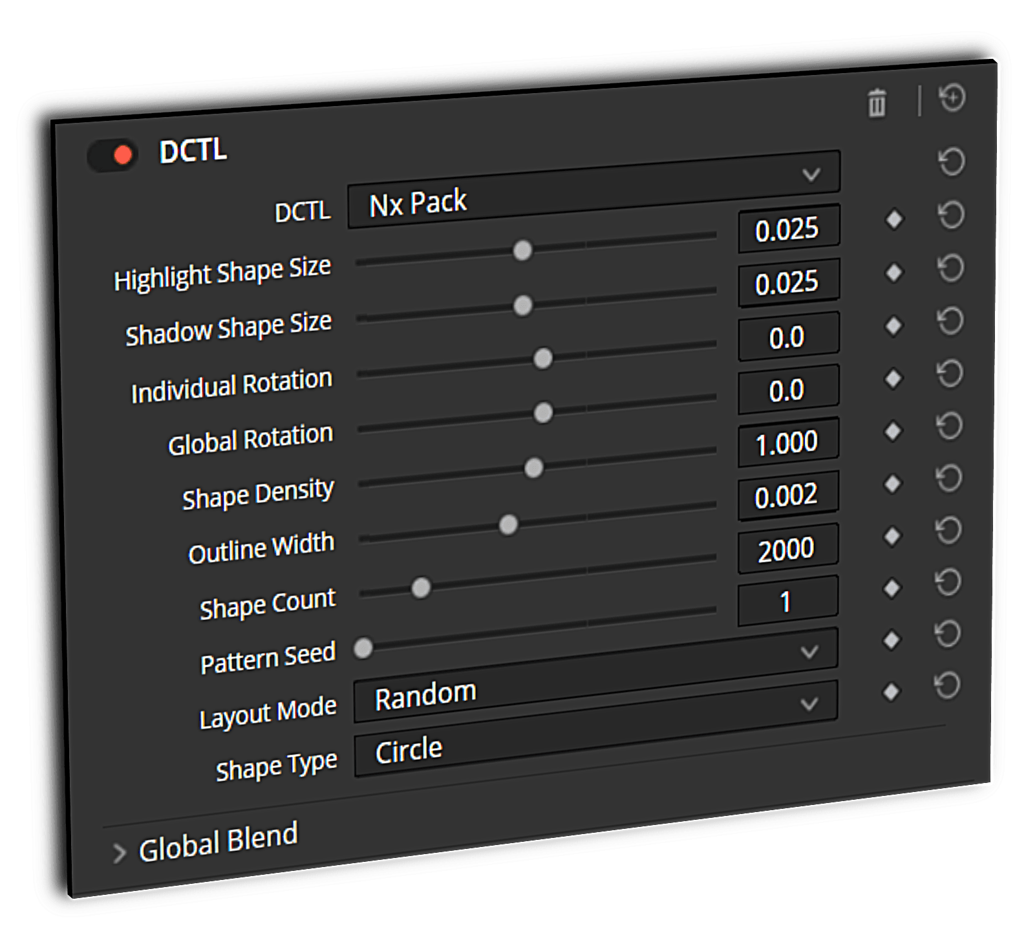Viewport: 1026px width, 933px height.
Task: Click the Layout Mode label
Action: pyautogui.click(x=268, y=713)
